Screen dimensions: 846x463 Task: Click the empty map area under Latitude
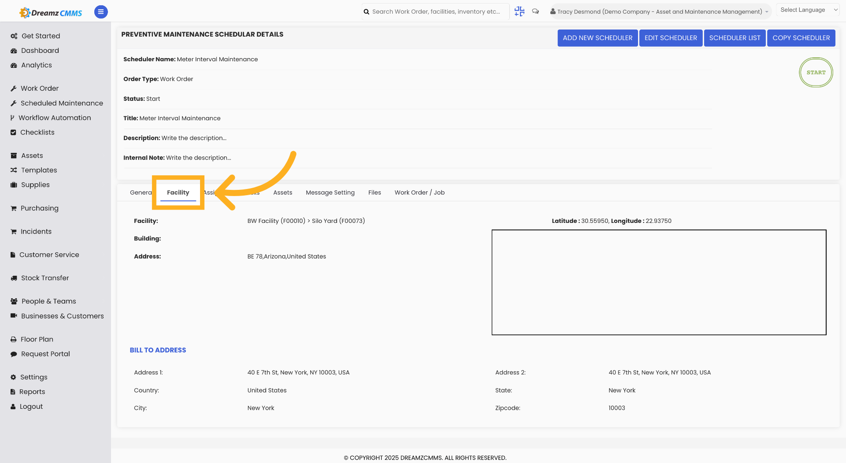[x=659, y=282]
